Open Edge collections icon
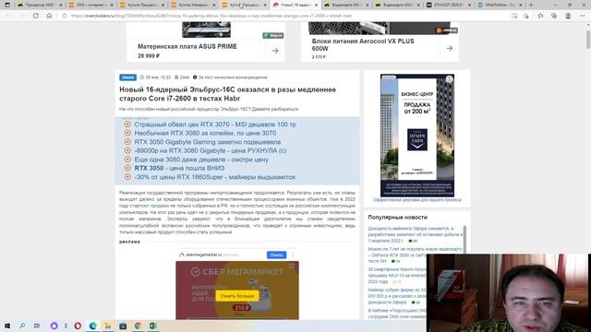The image size is (591, 332). point(554,16)
